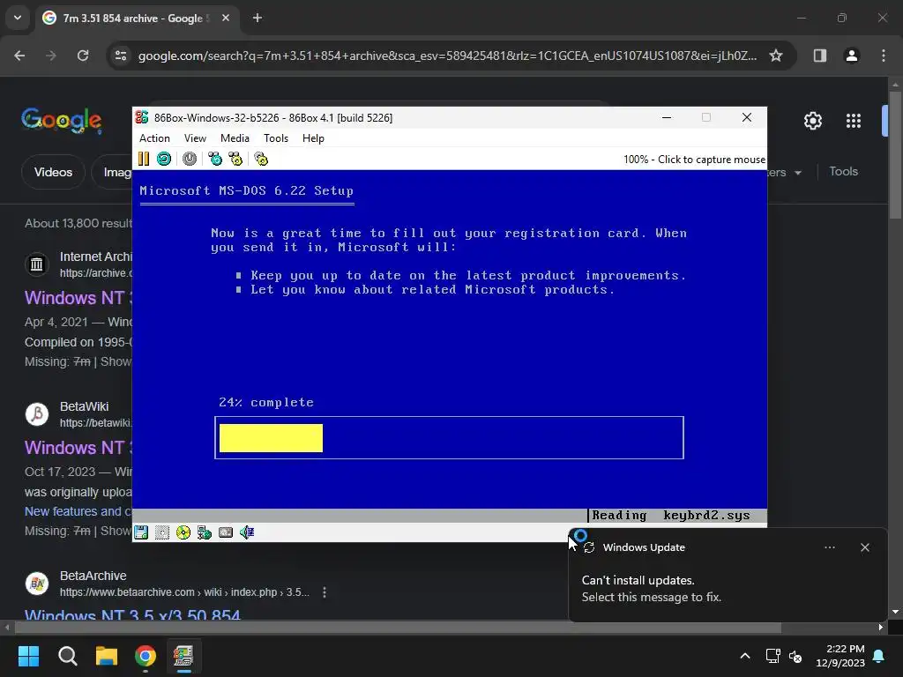Screen dimensions: 903x677
Task: Click the horizontal page scrollbar
Action: click(x=398, y=628)
